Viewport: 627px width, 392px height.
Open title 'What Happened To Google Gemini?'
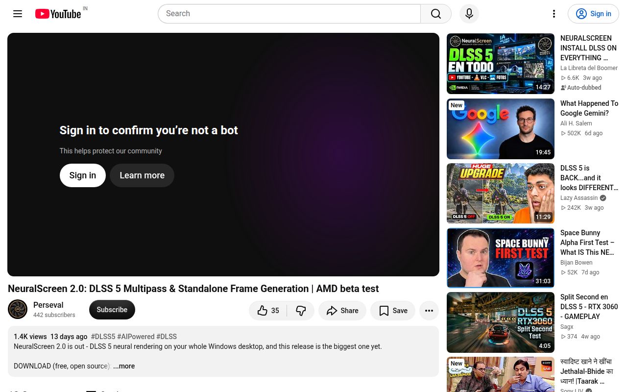(x=589, y=108)
